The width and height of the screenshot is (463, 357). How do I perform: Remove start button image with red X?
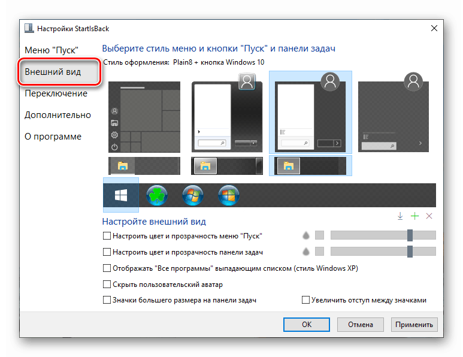click(429, 216)
